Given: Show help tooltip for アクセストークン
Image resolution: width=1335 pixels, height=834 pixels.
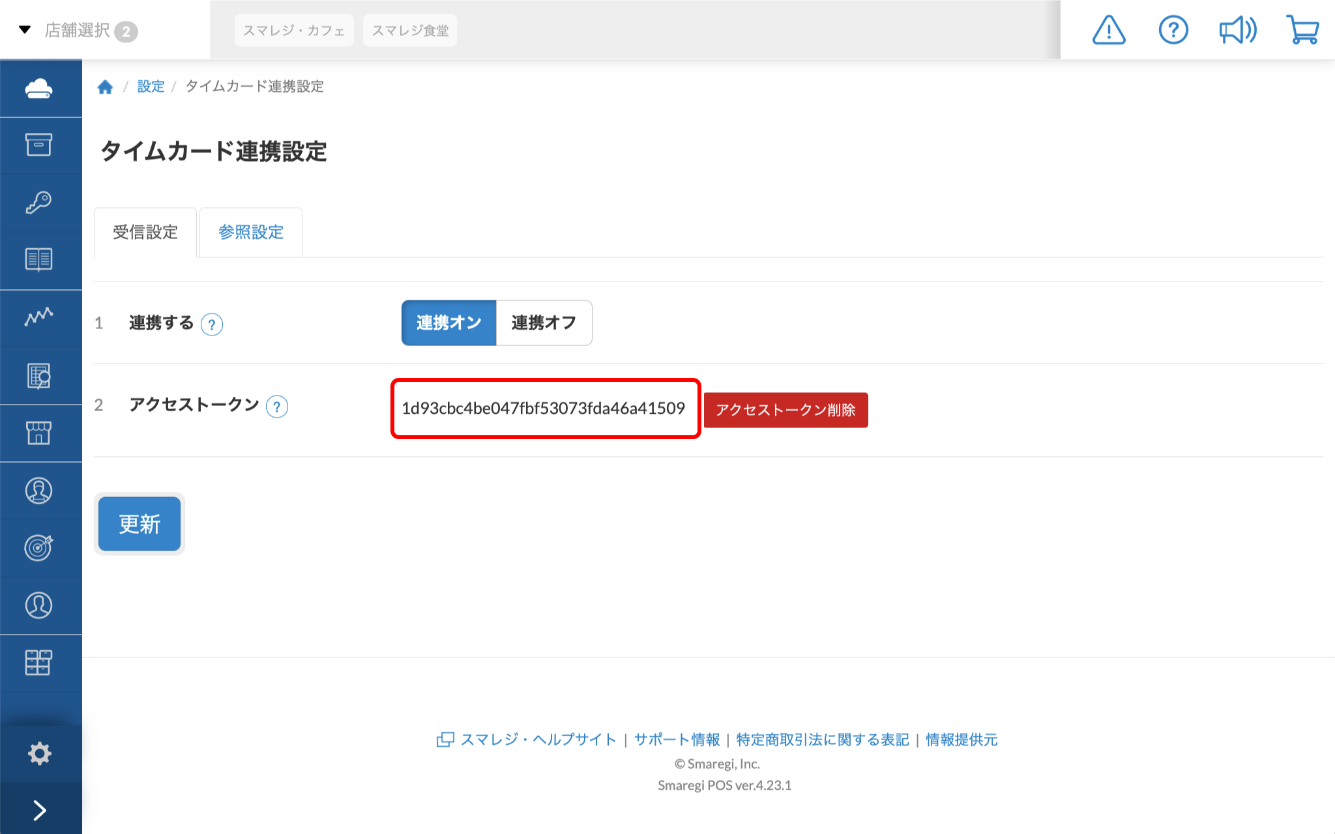Looking at the screenshot, I should [x=277, y=407].
